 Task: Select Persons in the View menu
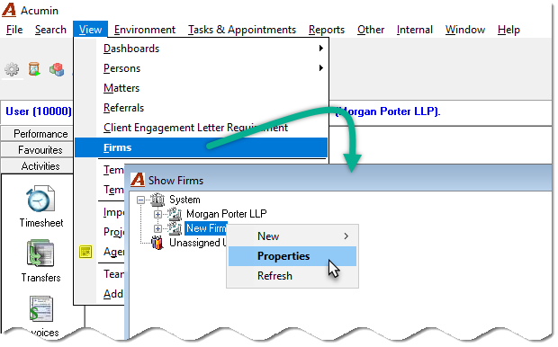[x=201, y=68]
